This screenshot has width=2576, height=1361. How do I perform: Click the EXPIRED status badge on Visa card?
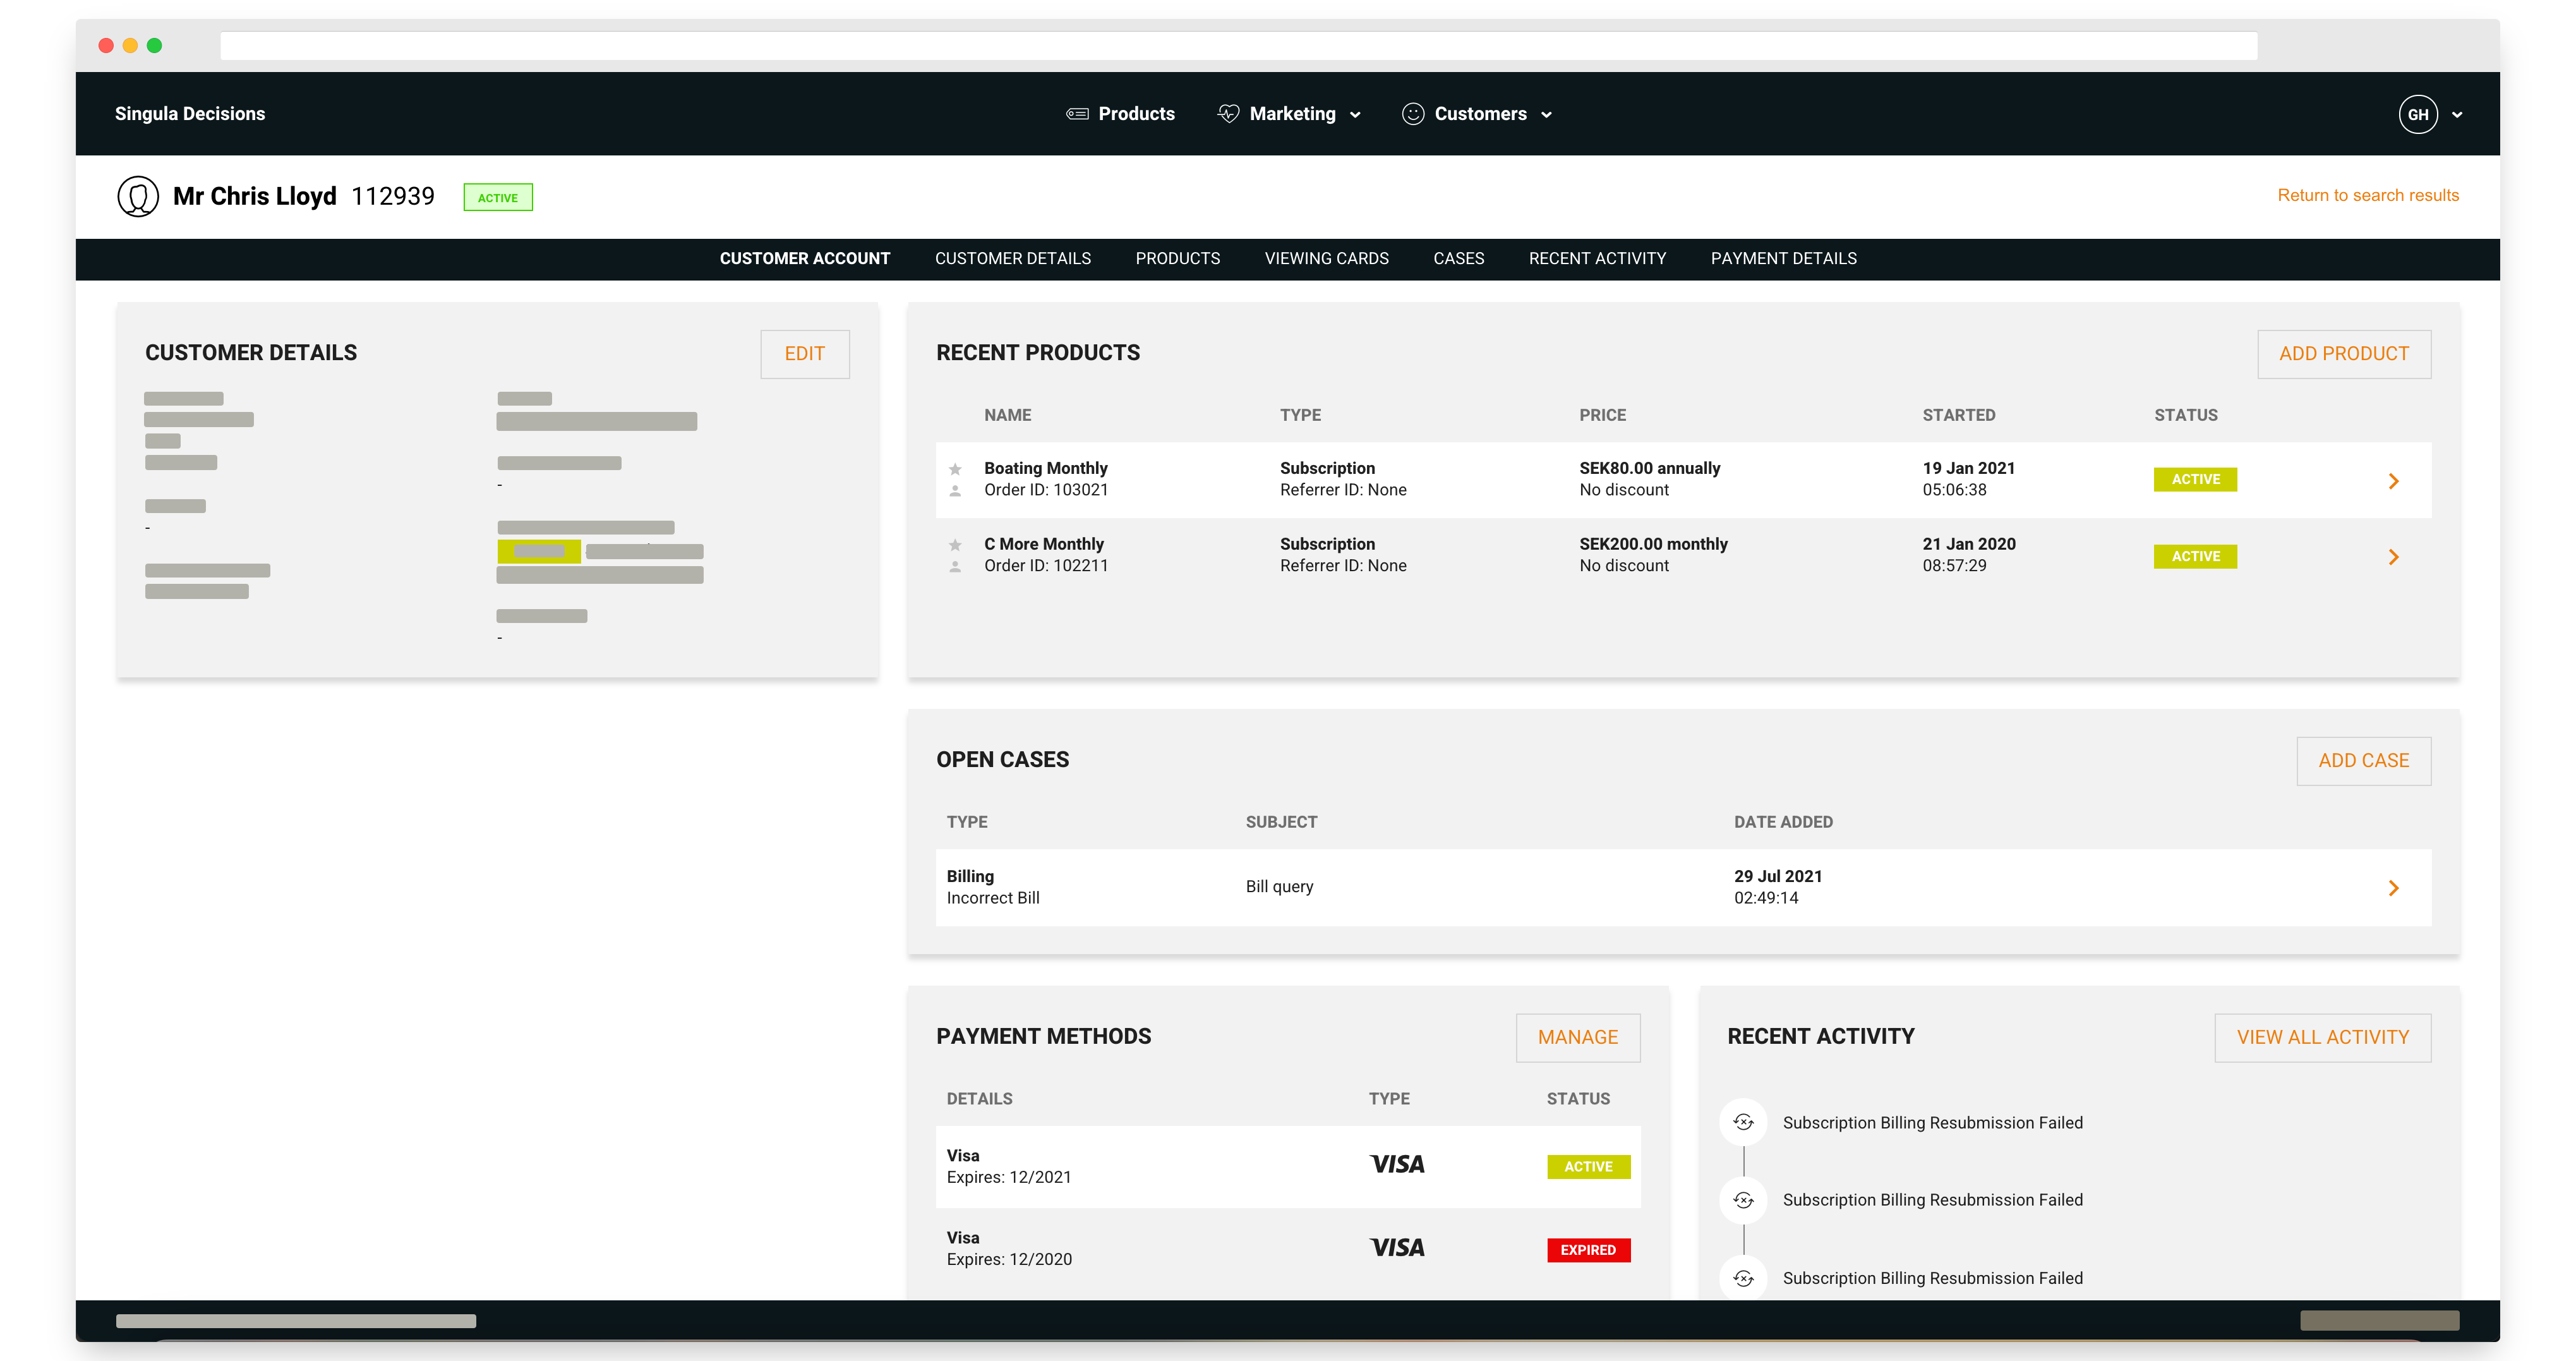coord(1588,1250)
